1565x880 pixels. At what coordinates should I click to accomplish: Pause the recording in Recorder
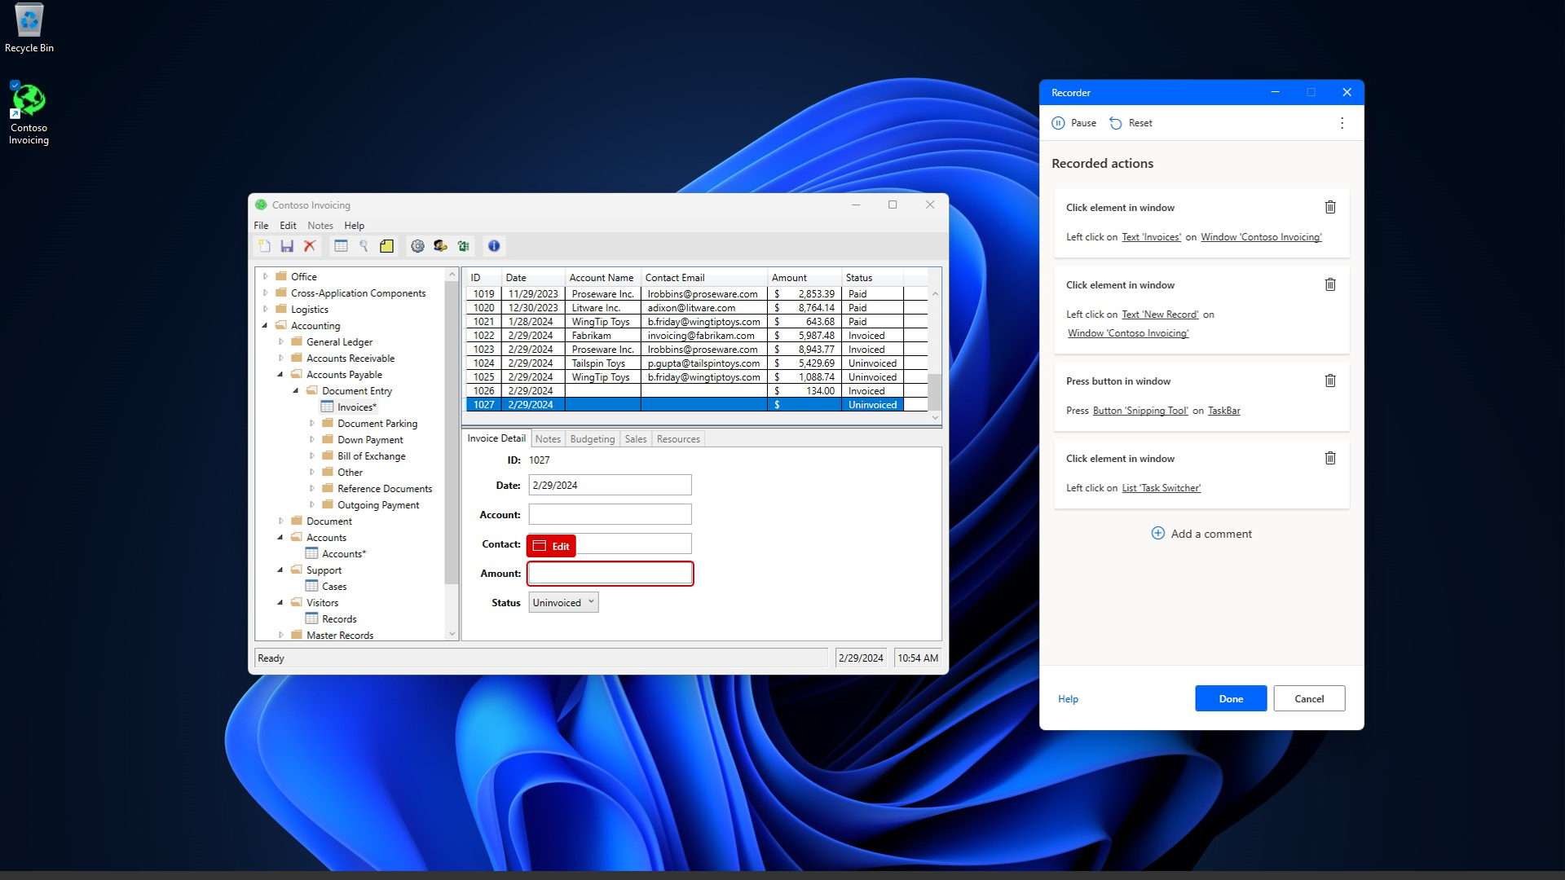click(x=1073, y=122)
